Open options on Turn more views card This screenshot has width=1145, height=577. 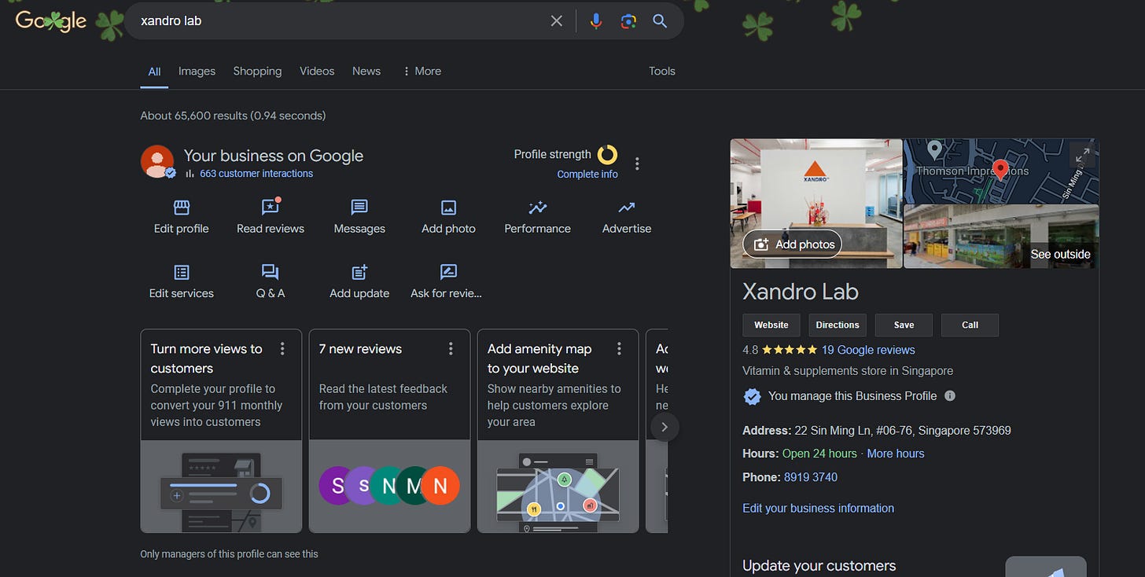point(282,349)
